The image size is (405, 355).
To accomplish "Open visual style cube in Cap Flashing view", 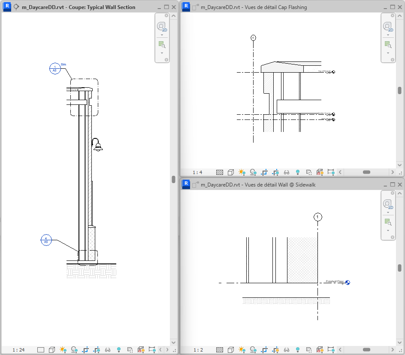I will [231, 172].
